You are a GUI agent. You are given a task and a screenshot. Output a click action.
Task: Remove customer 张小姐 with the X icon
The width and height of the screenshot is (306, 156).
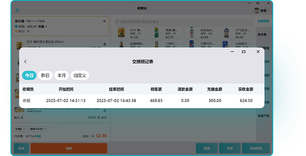point(104,21)
